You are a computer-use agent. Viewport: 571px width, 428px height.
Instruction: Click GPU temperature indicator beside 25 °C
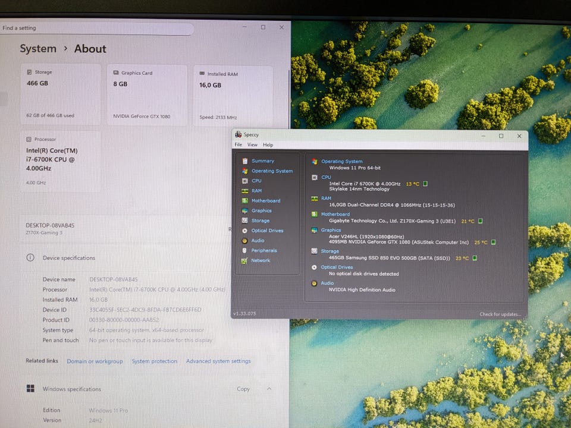click(494, 242)
